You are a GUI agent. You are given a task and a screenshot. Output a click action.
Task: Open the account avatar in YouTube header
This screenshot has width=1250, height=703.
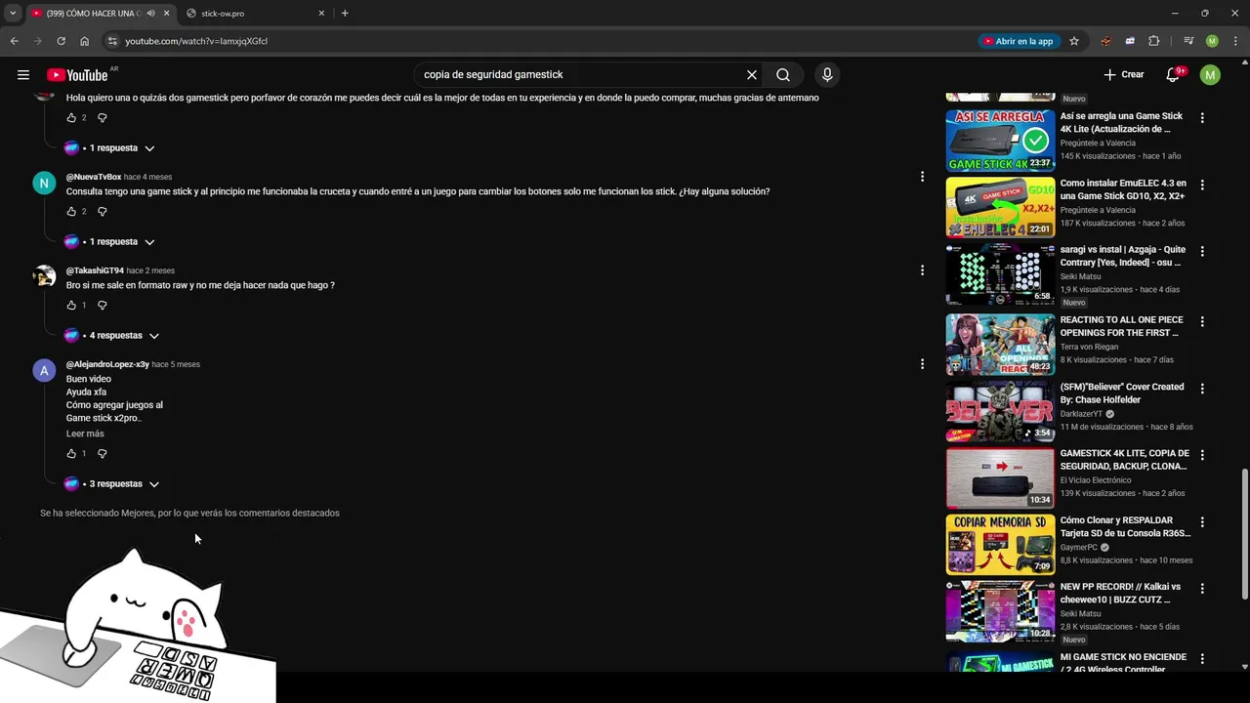(x=1210, y=75)
